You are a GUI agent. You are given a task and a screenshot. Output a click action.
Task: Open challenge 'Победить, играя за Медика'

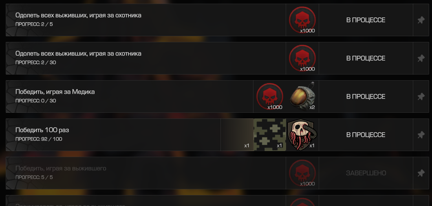click(55, 92)
